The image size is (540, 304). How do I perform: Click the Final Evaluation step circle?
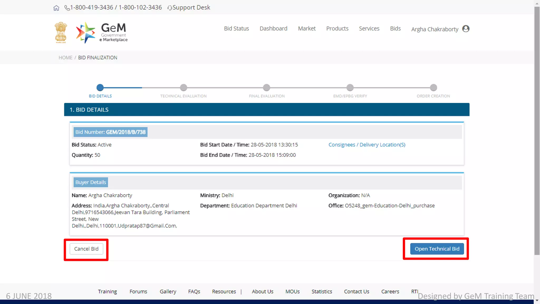[x=267, y=87]
